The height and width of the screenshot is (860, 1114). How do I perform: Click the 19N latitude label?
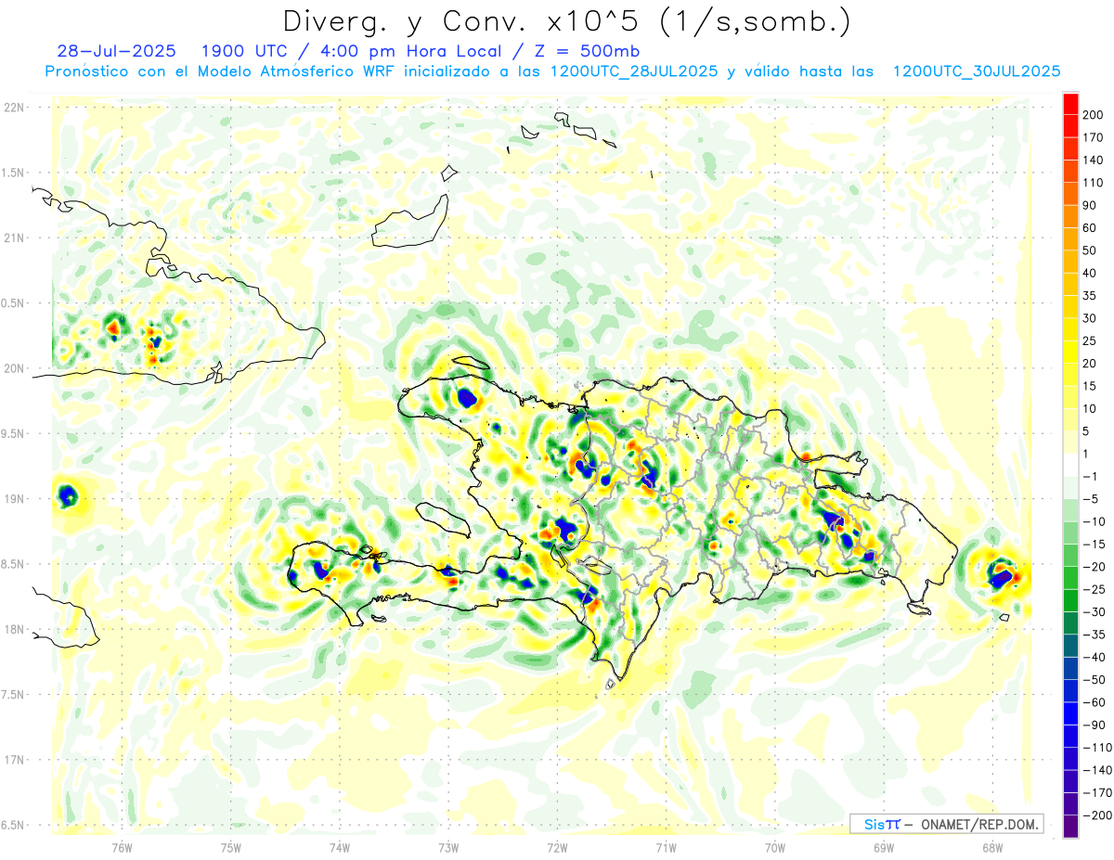pos(14,499)
